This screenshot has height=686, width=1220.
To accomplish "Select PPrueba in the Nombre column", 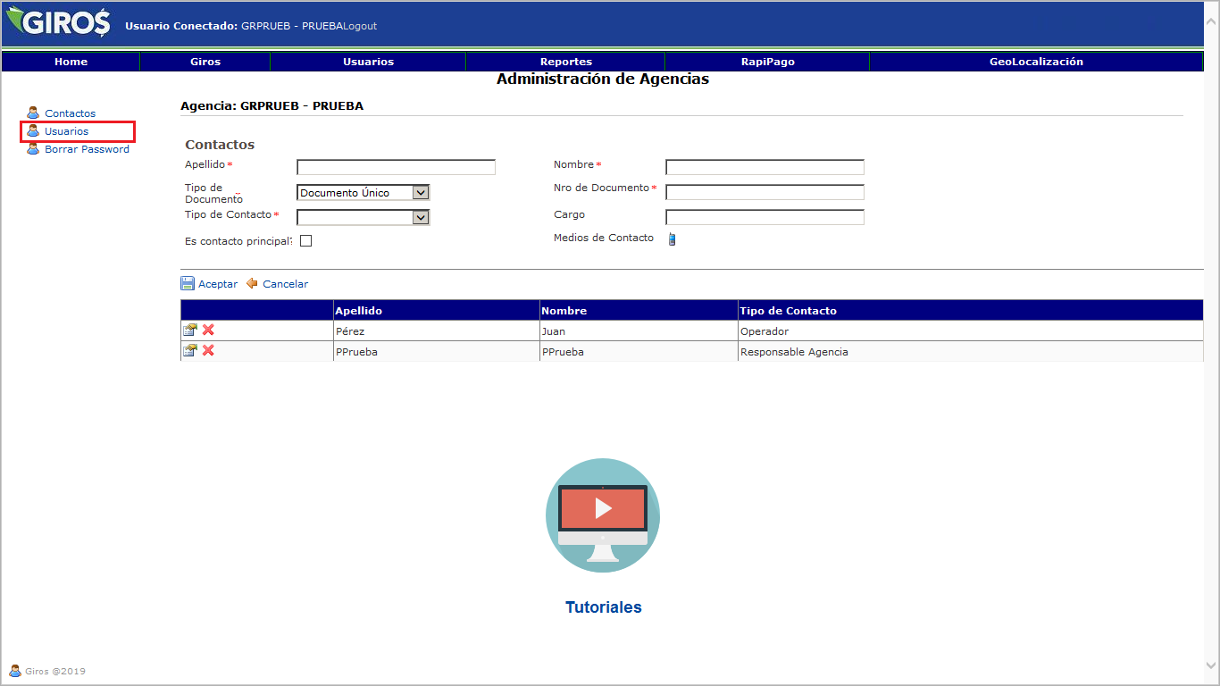I will point(639,351).
